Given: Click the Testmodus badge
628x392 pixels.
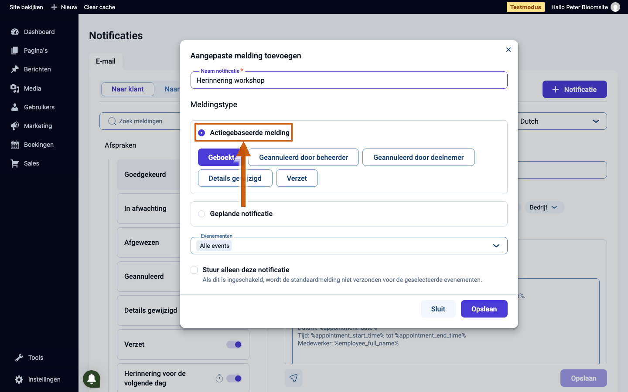Looking at the screenshot, I should [x=526, y=7].
